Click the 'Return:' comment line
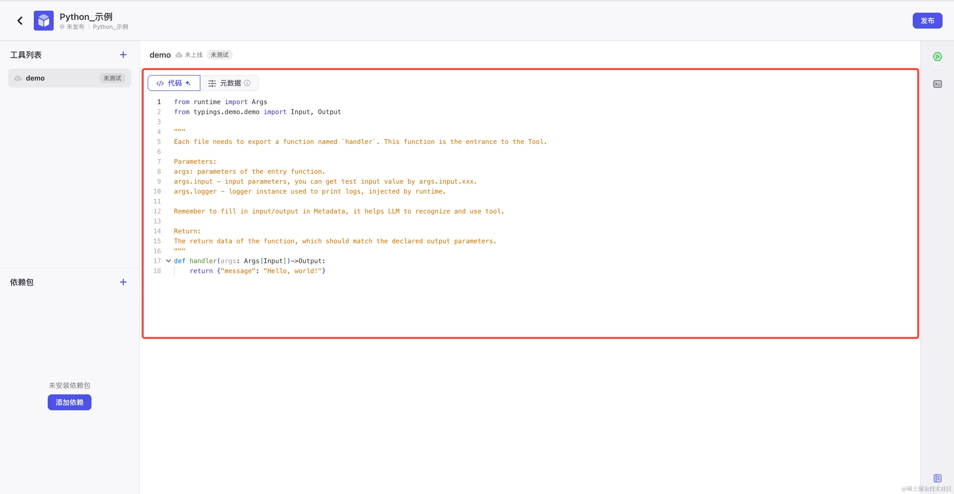This screenshot has height=494, width=954. [187, 231]
